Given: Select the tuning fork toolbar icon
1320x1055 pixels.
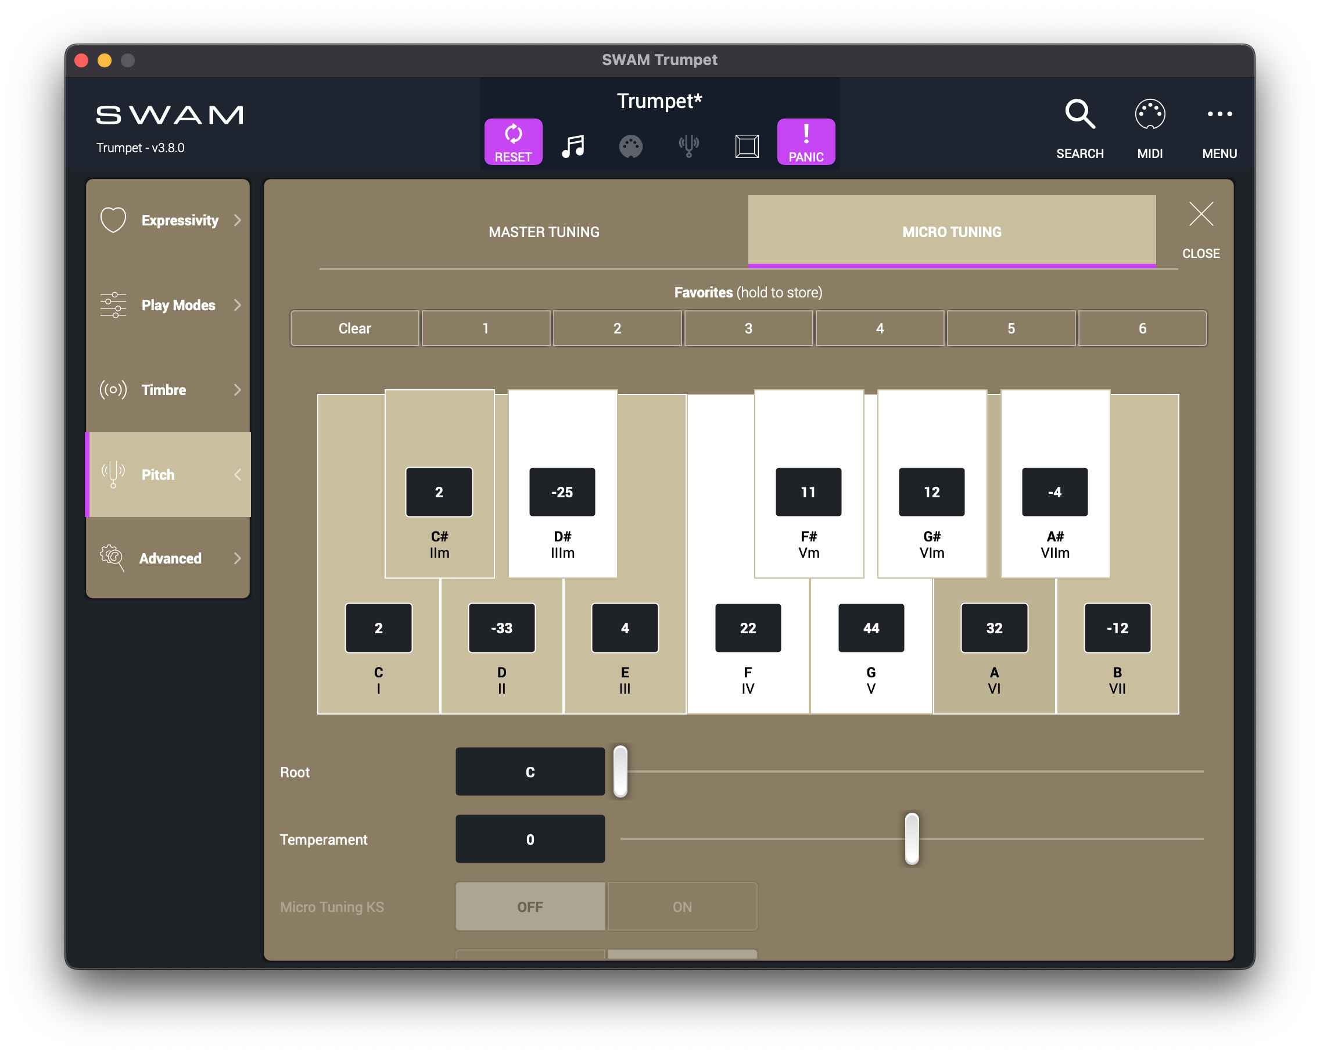Looking at the screenshot, I should (x=689, y=146).
